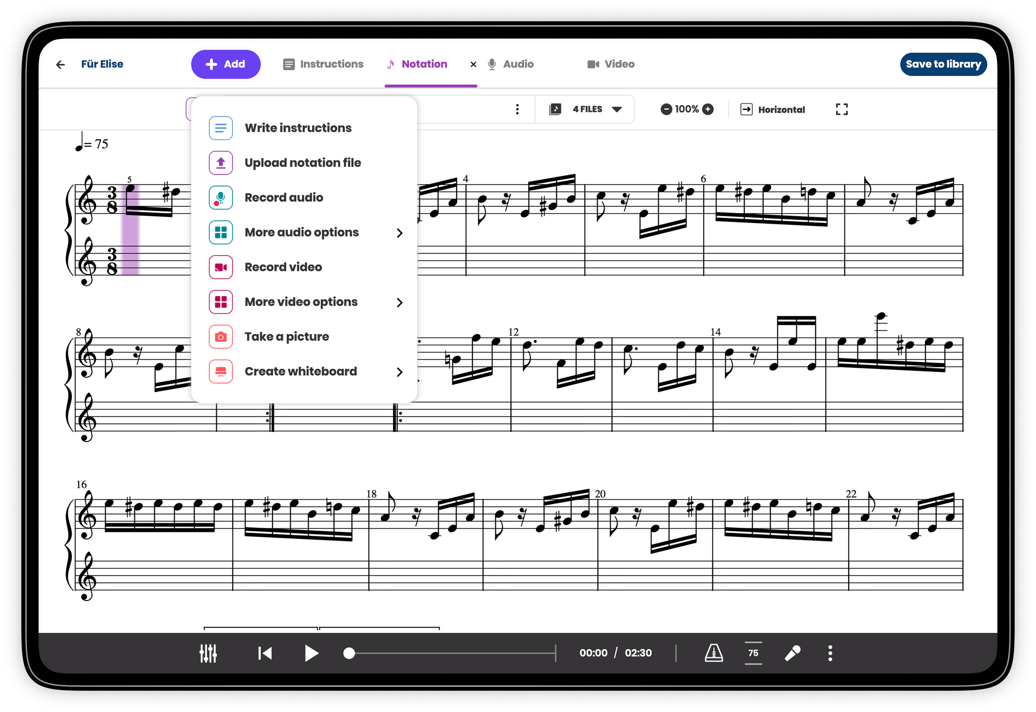Viewport: 1036px width, 712px height.
Task: Click the Save to library button
Action: (943, 64)
